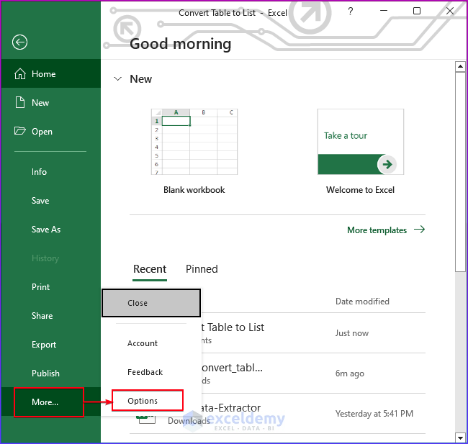The height and width of the screenshot is (444, 468).
Task: Open the Info page
Action: point(39,172)
